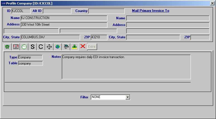
Task: Click the ID field containing KJCCOL
Action: (x=21, y=11)
